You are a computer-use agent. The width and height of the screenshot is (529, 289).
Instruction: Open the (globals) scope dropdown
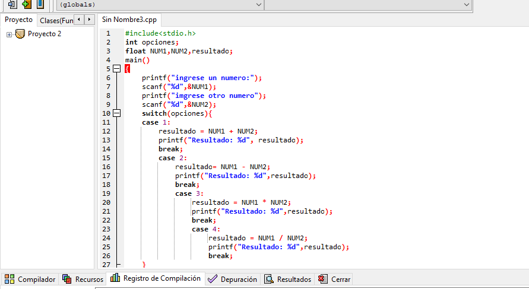pos(160,5)
